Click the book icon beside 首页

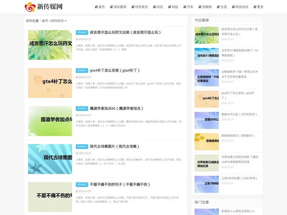pos(96,7)
